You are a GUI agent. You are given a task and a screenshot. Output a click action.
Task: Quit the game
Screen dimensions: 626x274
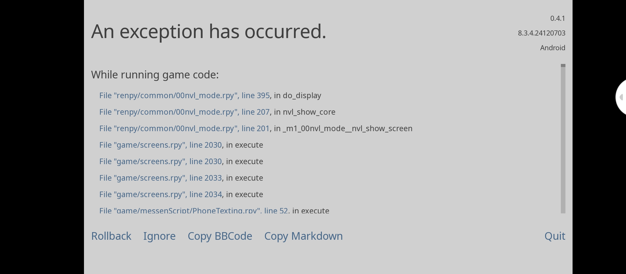click(x=555, y=236)
